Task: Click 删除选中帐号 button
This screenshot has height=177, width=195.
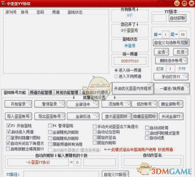Action: (x=171, y=60)
